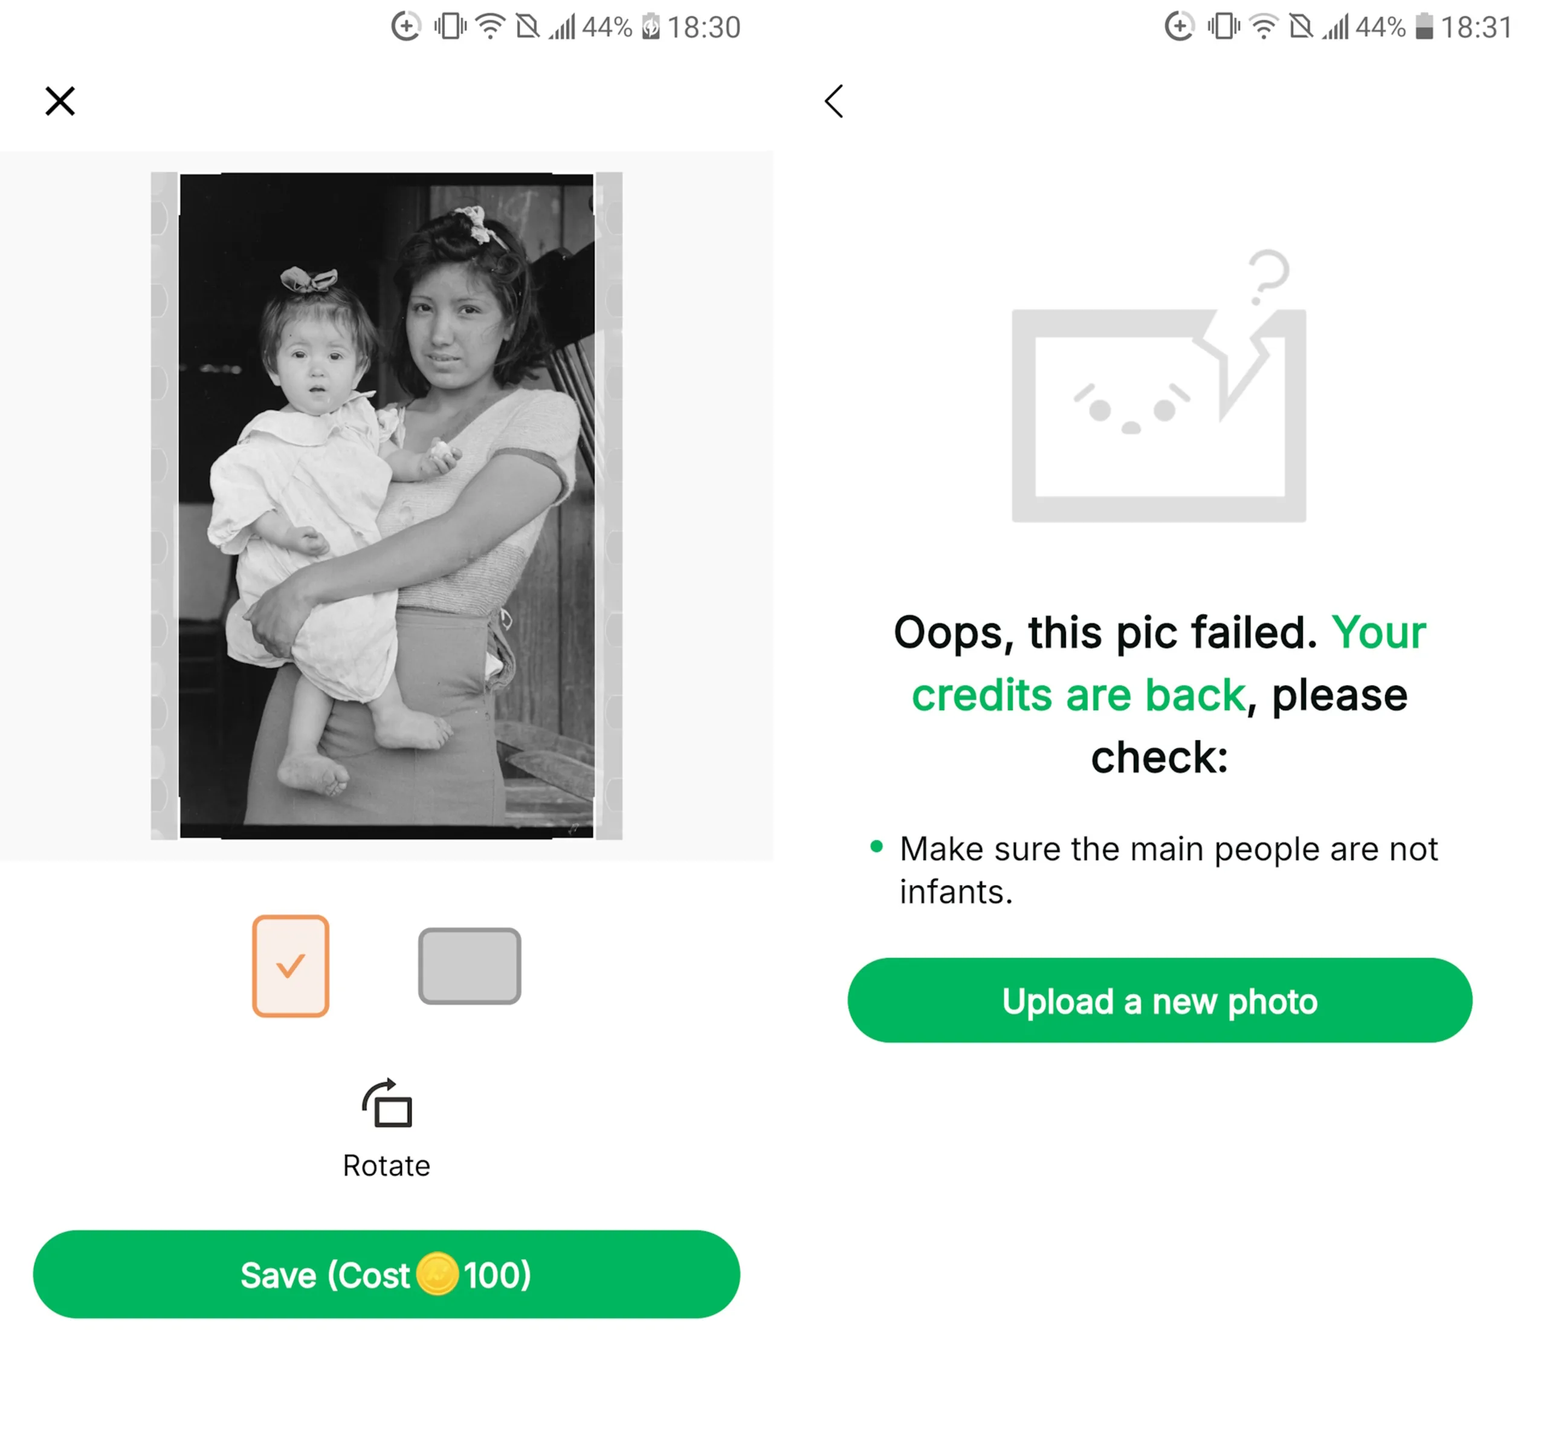This screenshot has width=1547, height=1436.
Task: Tap the gold coin icon in Save
Action: [438, 1275]
